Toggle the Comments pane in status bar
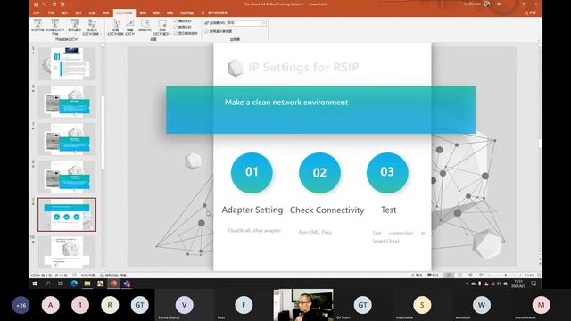 (x=433, y=276)
